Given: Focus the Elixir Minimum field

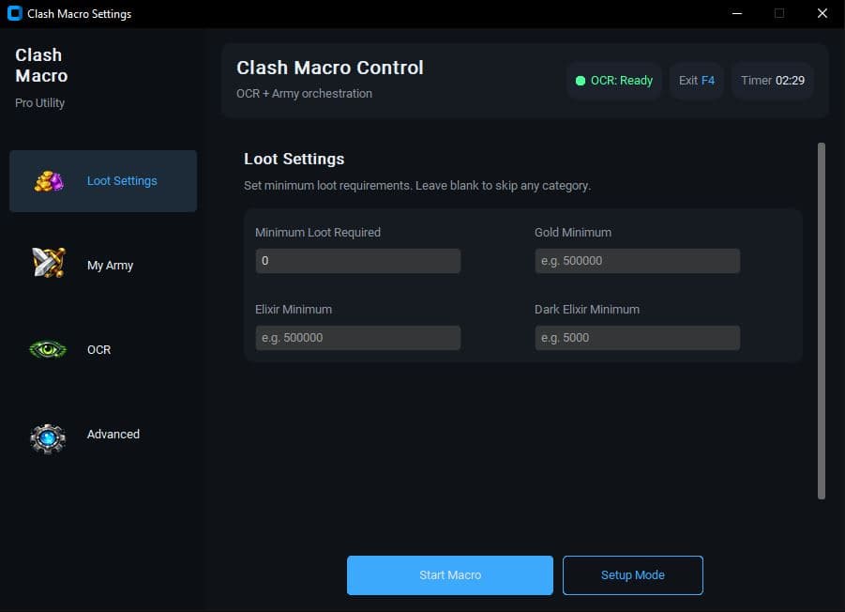Looking at the screenshot, I should tap(357, 337).
